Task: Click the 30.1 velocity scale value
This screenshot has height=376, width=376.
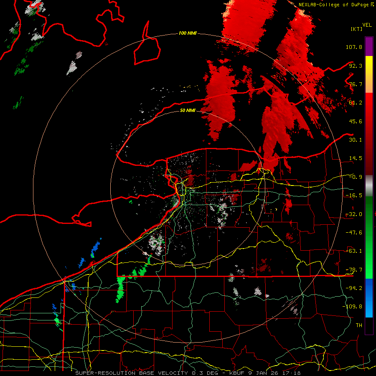Action: [x=356, y=140]
